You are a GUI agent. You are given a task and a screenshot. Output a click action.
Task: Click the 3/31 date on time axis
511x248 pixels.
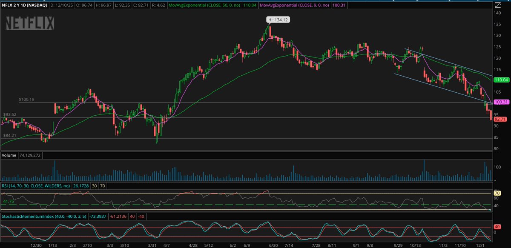click(x=153, y=245)
